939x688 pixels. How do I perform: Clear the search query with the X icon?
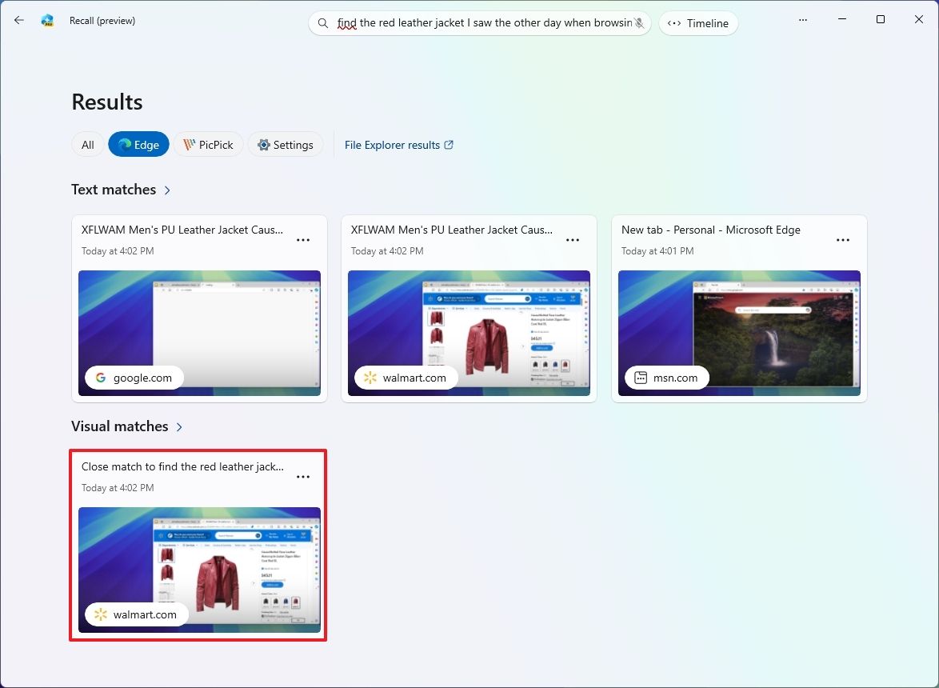click(639, 23)
